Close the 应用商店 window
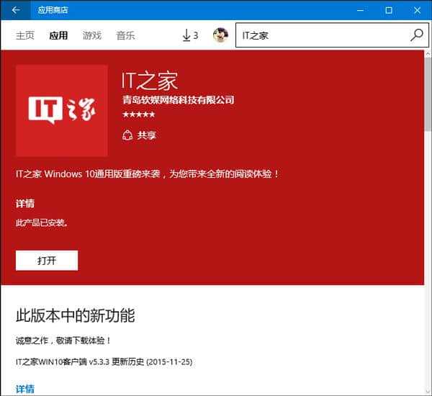The image size is (432, 396). tap(417, 10)
